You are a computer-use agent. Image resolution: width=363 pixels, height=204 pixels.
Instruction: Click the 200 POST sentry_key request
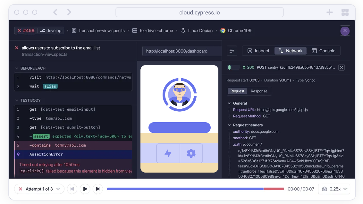coord(289,67)
